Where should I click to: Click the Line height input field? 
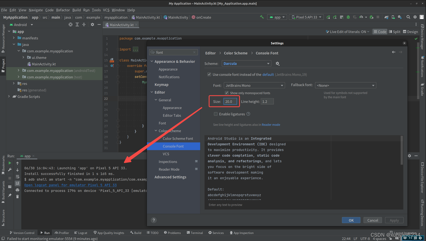coord(267,102)
